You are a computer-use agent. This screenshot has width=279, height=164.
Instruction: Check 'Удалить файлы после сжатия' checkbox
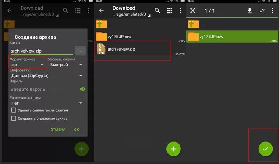[x=14, y=110]
